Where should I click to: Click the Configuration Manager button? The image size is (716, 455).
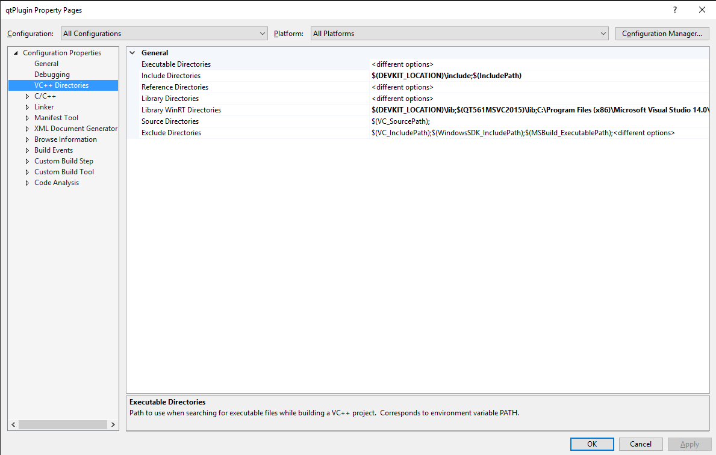click(x=662, y=34)
